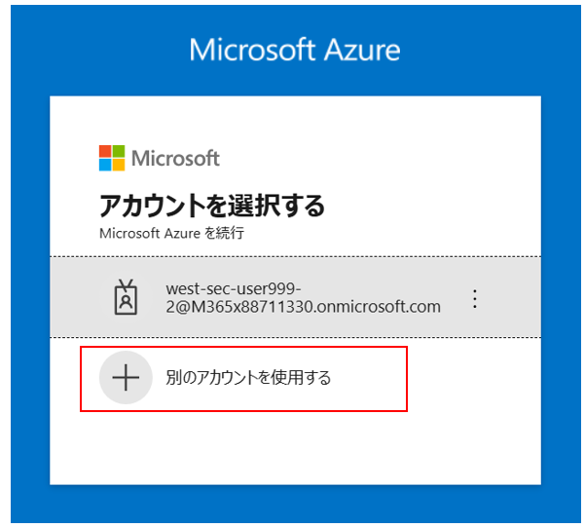
Task: Click empty white area below add-account option
Action: [x=295, y=448]
